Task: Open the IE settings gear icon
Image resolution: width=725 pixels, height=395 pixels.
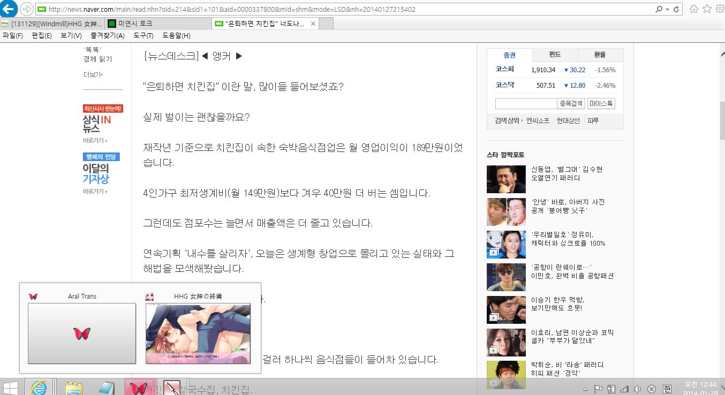Action: (719, 9)
